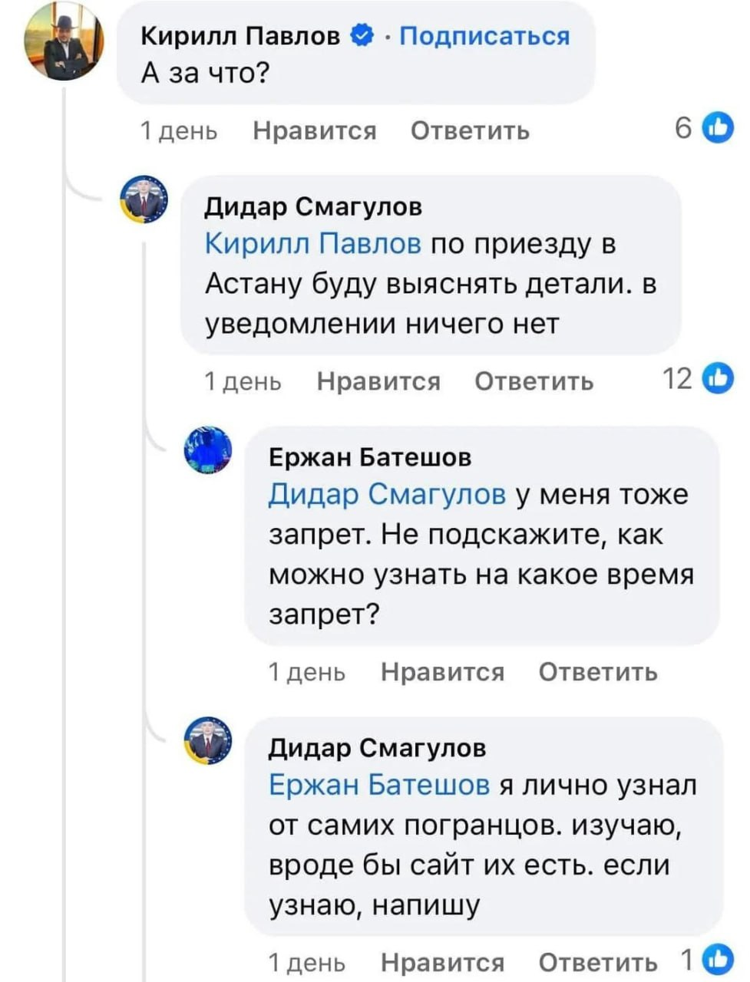Open the Дидар Смагулов mention in Ержан's comment
750x982 pixels.
[x=388, y=494]
